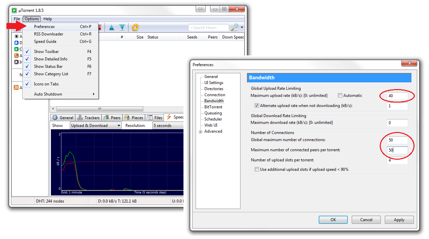This screenshot has height=239, width=429.
Task: Open the Preferences gear icon in toolbar
Action: pos(135,27)
